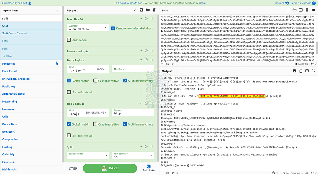Screen dimensions: 318x179
Task: Copy the raw output to clipboard
Action: tap(301, 71)
